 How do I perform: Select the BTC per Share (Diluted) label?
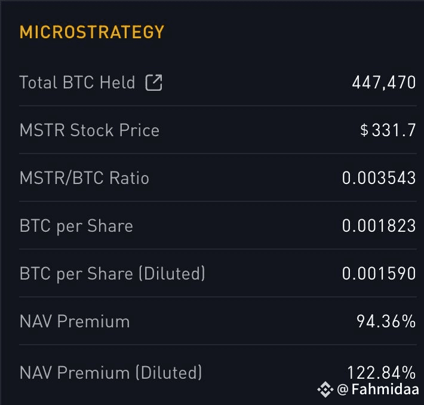point(112,274)
